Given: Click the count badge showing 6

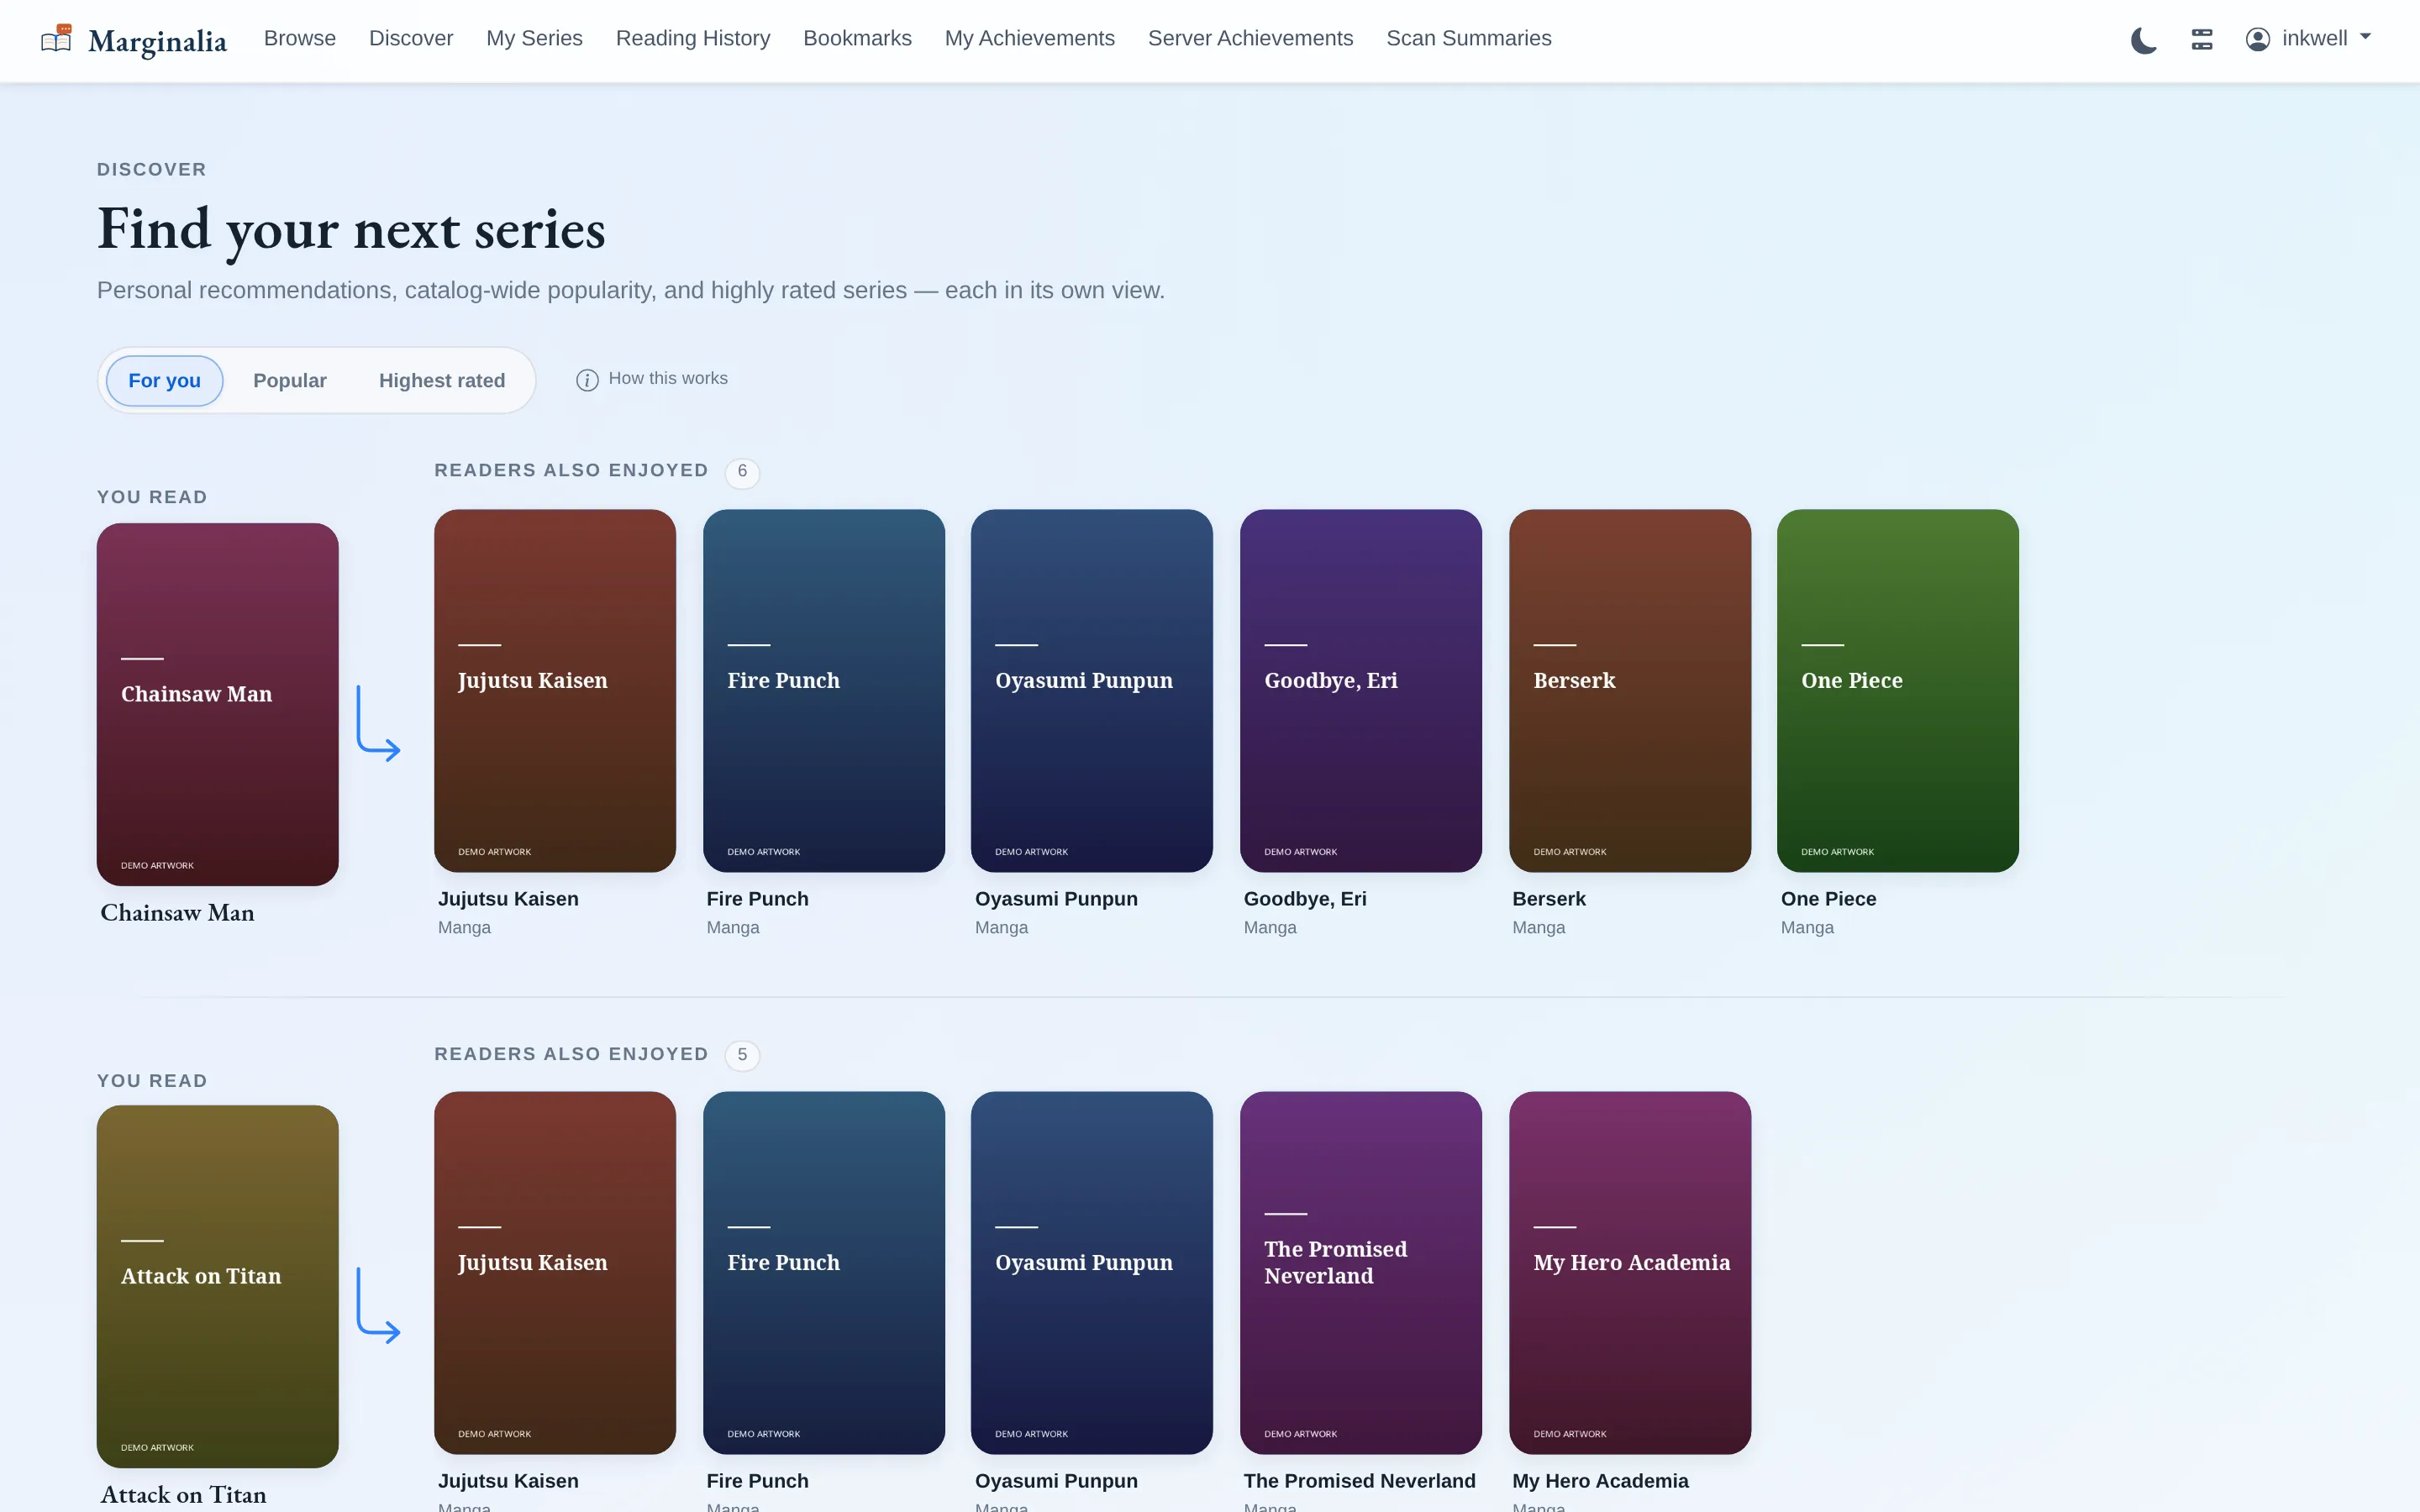Looking at the screenshot, I should click(742, 472).
